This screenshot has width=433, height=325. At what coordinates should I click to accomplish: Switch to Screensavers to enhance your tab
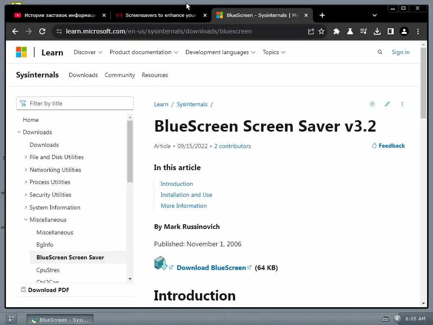coord(161,15)
